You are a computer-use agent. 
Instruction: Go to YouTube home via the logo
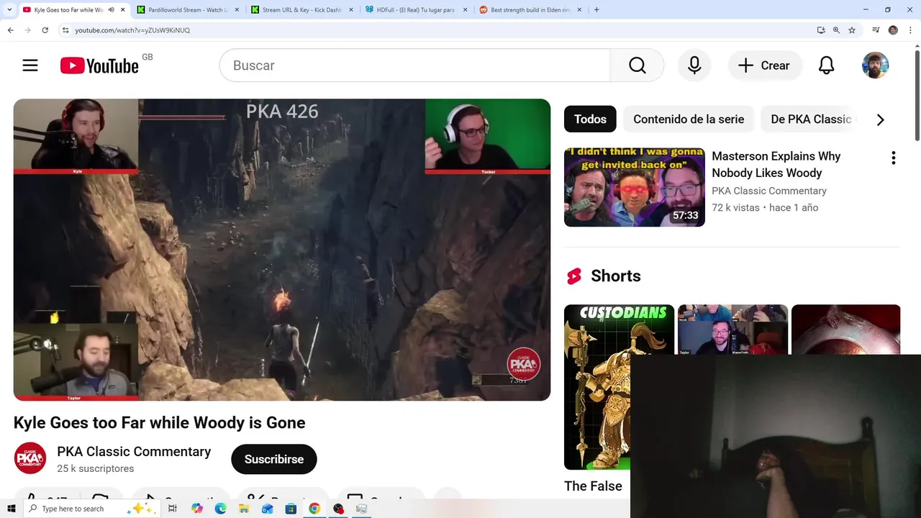click(x=99, y=66)
